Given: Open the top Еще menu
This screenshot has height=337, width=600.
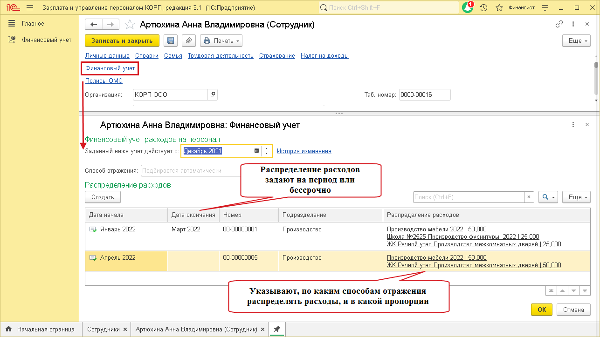Looking at the screenshot, I should (576, 40).
